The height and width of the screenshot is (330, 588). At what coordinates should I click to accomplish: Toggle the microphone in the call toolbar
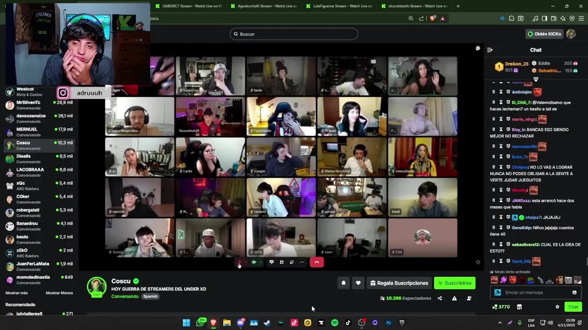pos(239,262)
